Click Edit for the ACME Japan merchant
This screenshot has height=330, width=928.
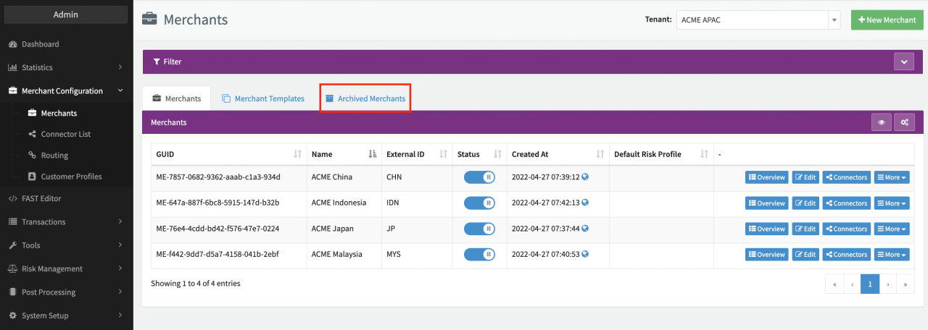[x=805, y=229]
